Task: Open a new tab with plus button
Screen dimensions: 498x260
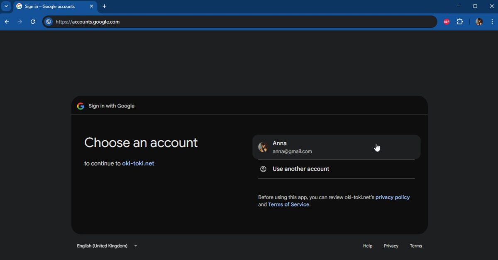Action: pyautogui.click(x=105, y=6)
